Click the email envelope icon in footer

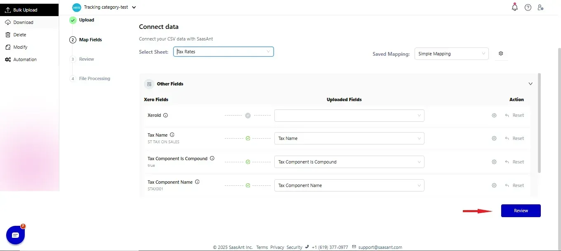[354, 247]
